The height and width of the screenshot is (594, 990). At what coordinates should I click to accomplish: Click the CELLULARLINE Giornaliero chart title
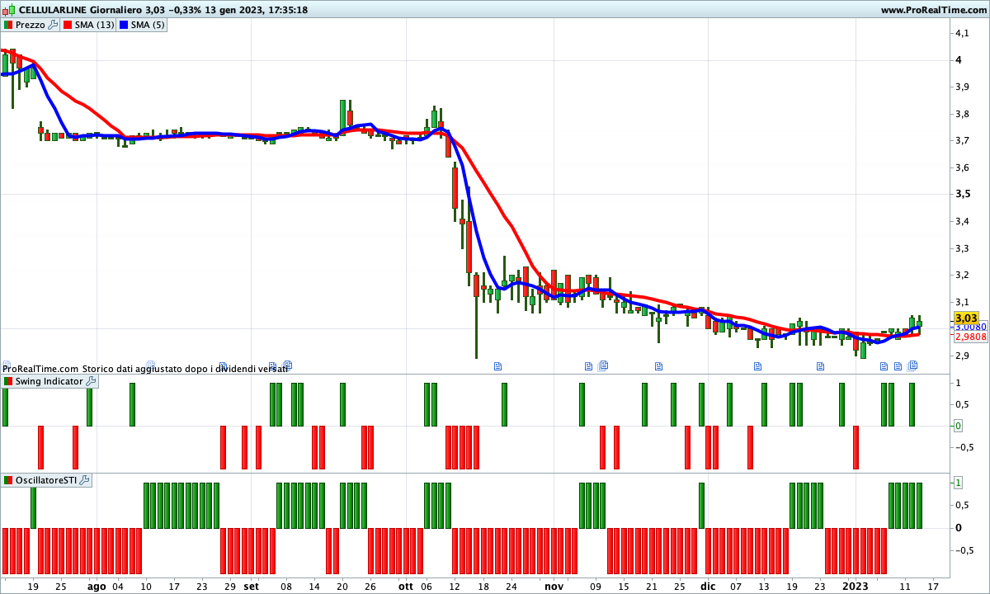pyautogui.click(x=78, y=10)
